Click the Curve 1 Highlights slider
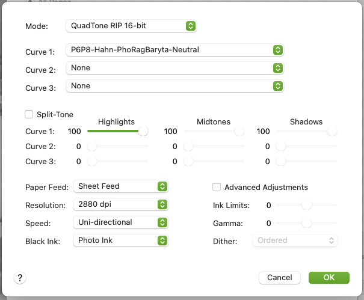 (117, 131)
